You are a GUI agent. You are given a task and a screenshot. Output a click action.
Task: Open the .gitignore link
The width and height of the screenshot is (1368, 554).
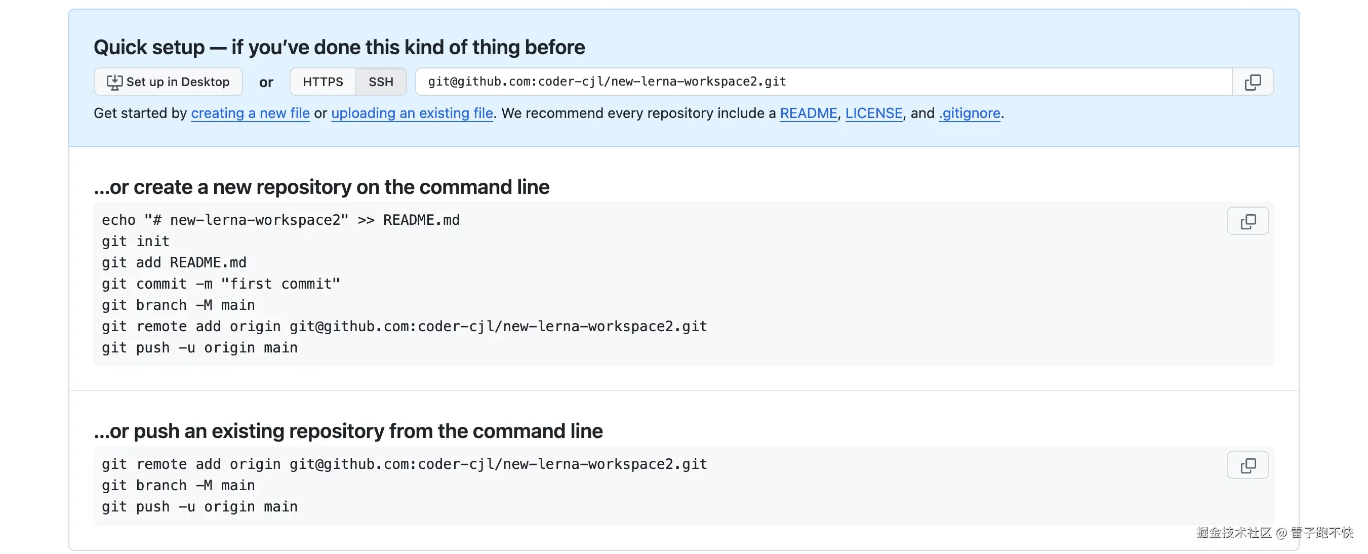[x=970, y=113]
